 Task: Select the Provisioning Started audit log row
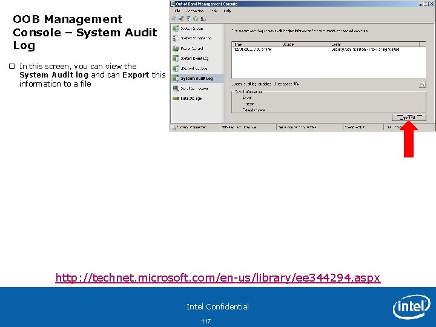coord(328,50)
